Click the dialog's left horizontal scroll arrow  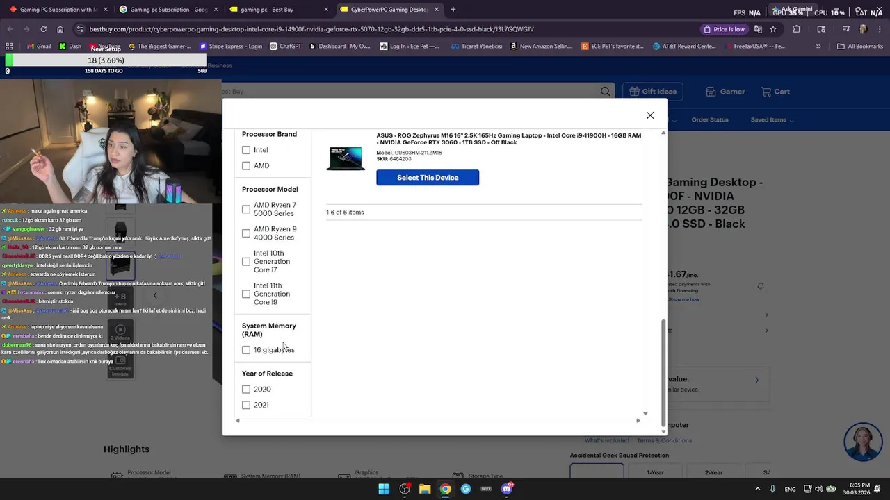pos(238,420)
